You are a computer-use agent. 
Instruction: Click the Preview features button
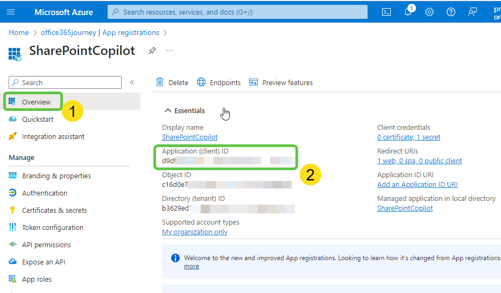click(281, 82)
